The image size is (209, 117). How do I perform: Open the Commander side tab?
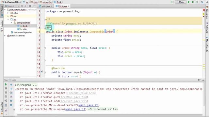pos(207,12)
